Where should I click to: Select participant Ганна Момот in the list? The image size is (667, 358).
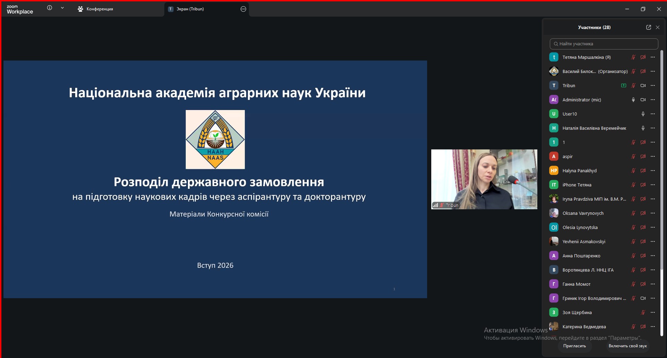tap(603, 284)
